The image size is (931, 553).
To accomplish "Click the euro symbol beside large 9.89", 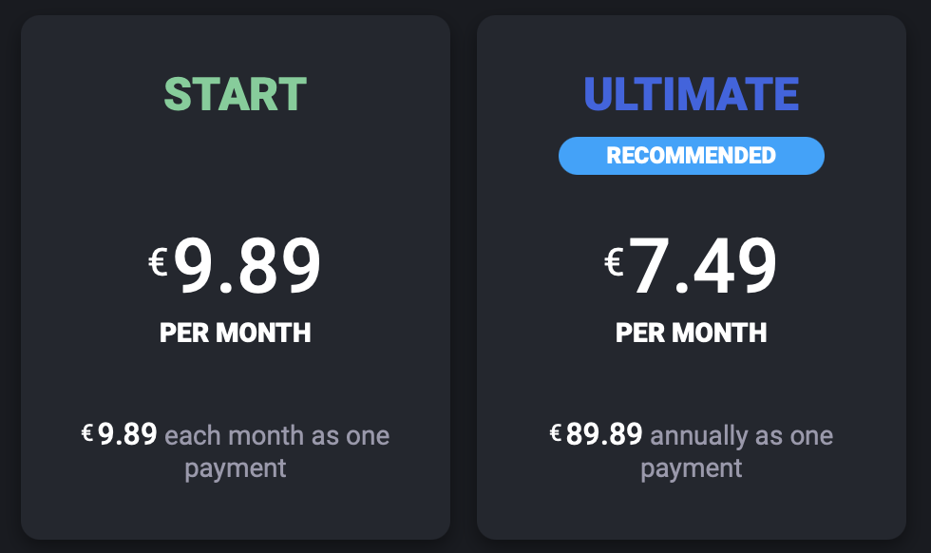I will pos(158,262).
